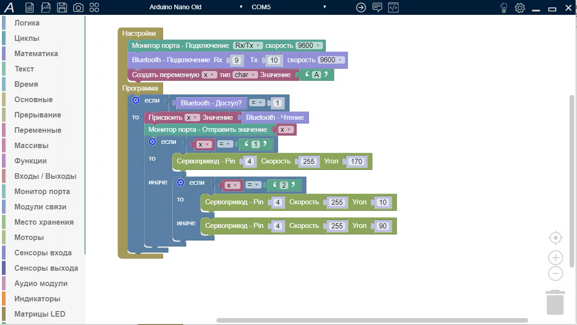Show the generated code view icon
577x325 pixels.
click(x=393, y=7)
